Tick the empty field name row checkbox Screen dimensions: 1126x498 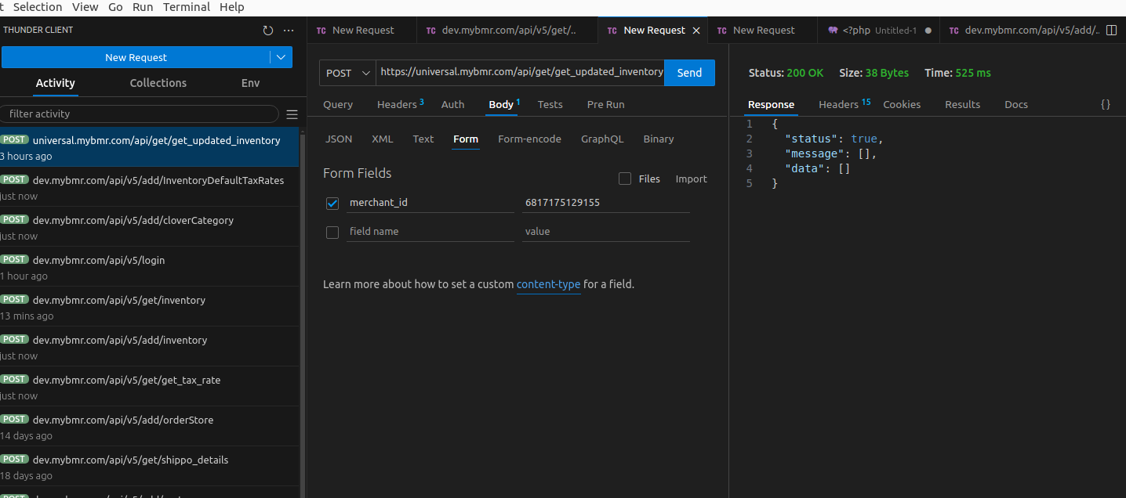(332, 233)
